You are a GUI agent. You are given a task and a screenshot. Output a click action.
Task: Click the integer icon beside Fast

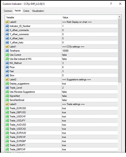pos(7,71)
